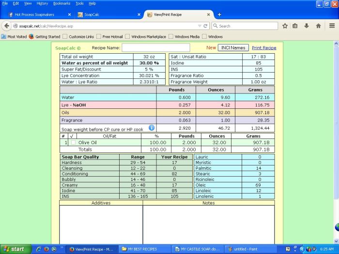Click the browser Search field

(245, 26)
